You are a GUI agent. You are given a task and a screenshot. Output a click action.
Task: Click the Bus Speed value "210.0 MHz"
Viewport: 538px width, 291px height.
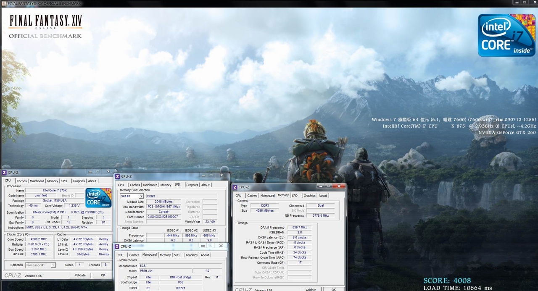click(39, 249)
